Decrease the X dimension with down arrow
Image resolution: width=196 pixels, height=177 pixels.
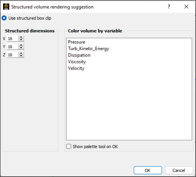point(21,40)
